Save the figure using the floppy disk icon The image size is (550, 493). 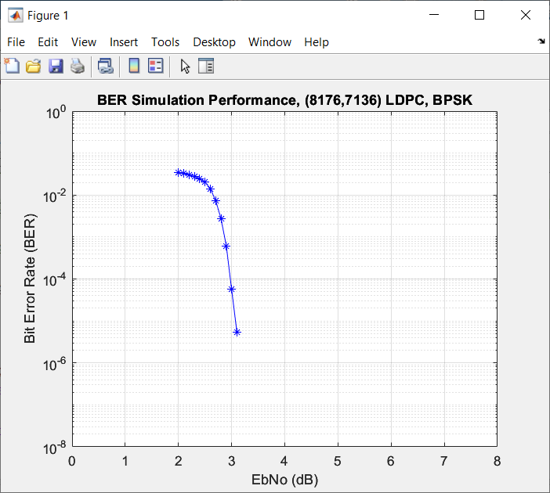(56, 67)
